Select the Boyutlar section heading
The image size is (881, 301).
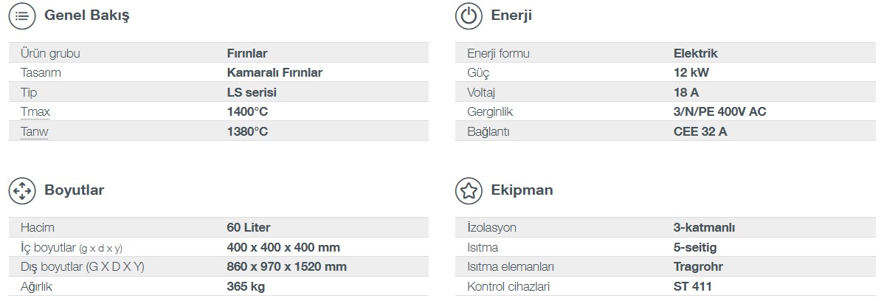75,190
